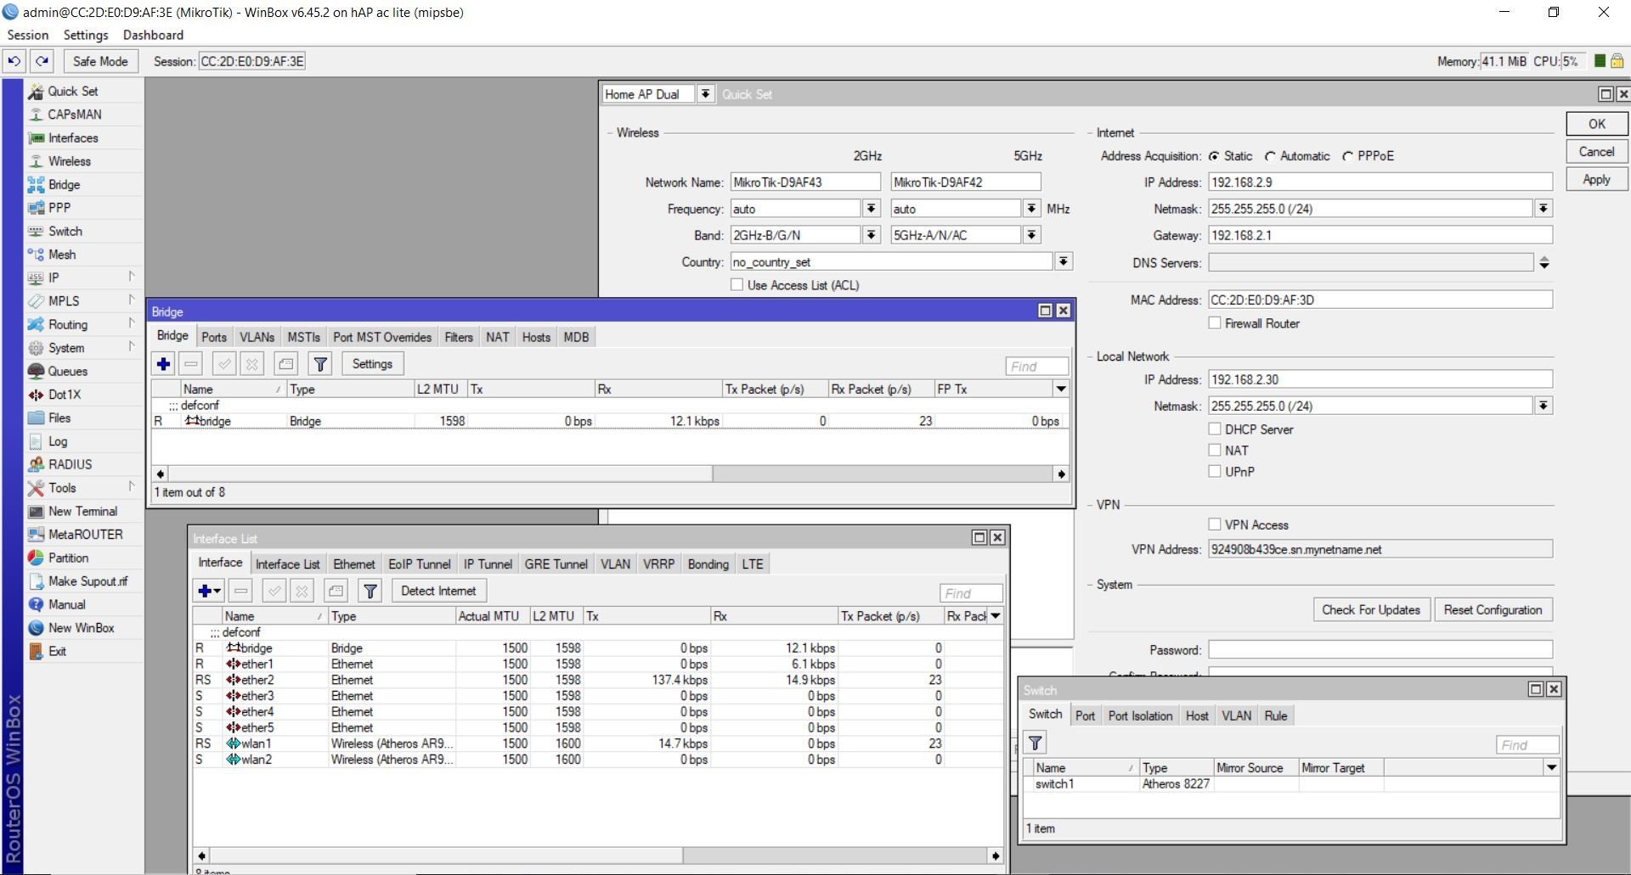Click the Gateway input field
This screenshot has height=875, width=1631.
(x=1380, y=235)
